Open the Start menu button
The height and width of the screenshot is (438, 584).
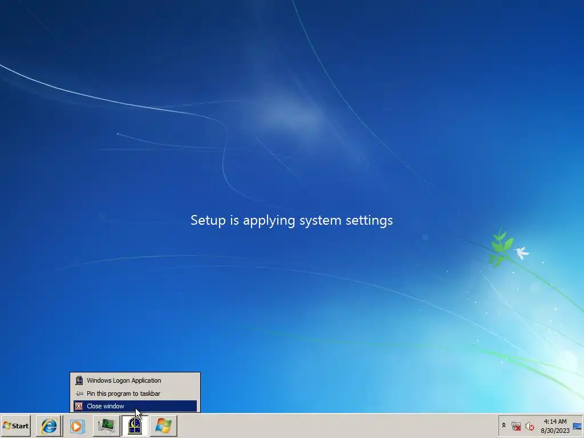pos(15,425)
